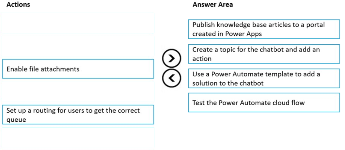Return selected item to Actions with back arrow
Image resolution: width=345 pixels, height=150 pixels.
click(172, 78)
